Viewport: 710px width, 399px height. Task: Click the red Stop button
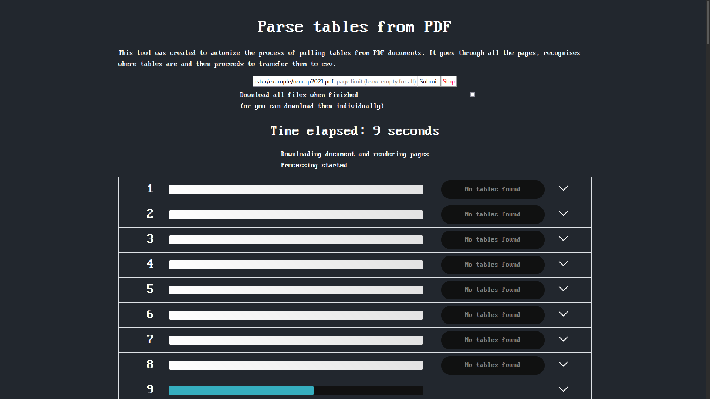(449, 81)
